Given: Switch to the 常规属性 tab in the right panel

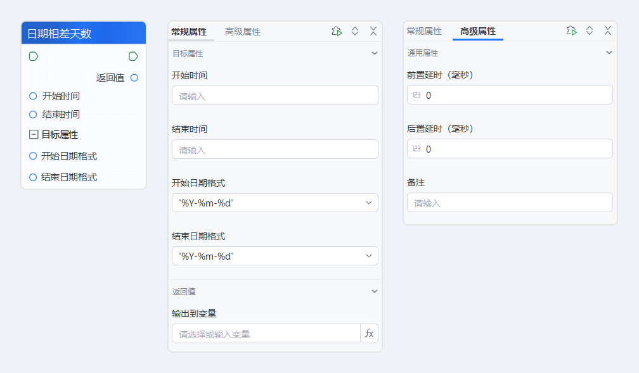Looking at the screenshot, I should click(x=423, y=30).
